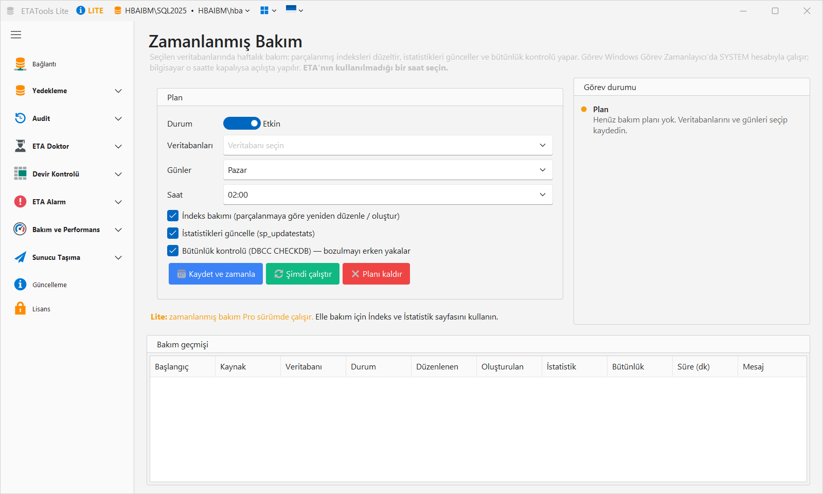Screen dimensions: 823x494
Task: Click the Kaydet ve zamanla button
Action: [216, 274]
